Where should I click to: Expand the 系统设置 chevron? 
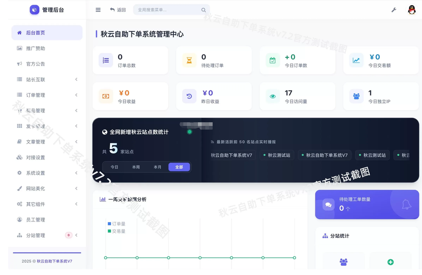coord(76,173)
